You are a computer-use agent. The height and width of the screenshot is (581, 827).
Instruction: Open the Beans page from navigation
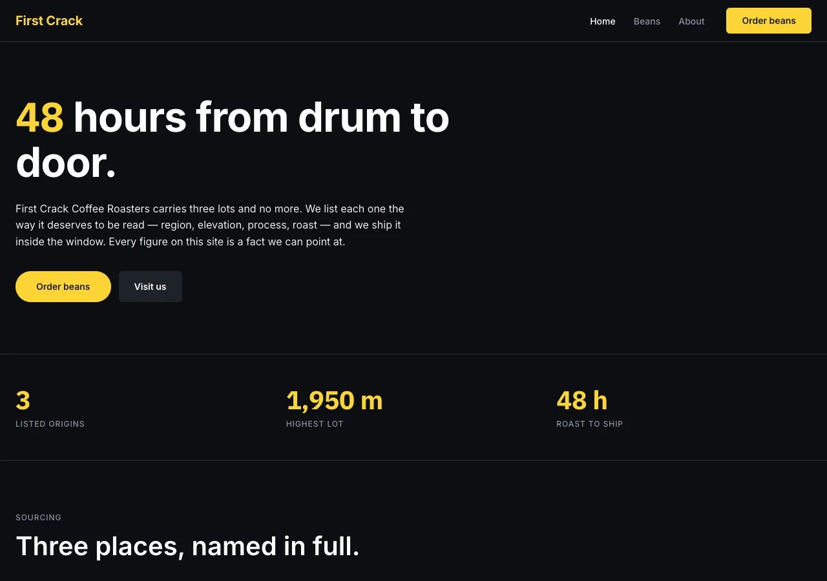[x=647, y=21]
